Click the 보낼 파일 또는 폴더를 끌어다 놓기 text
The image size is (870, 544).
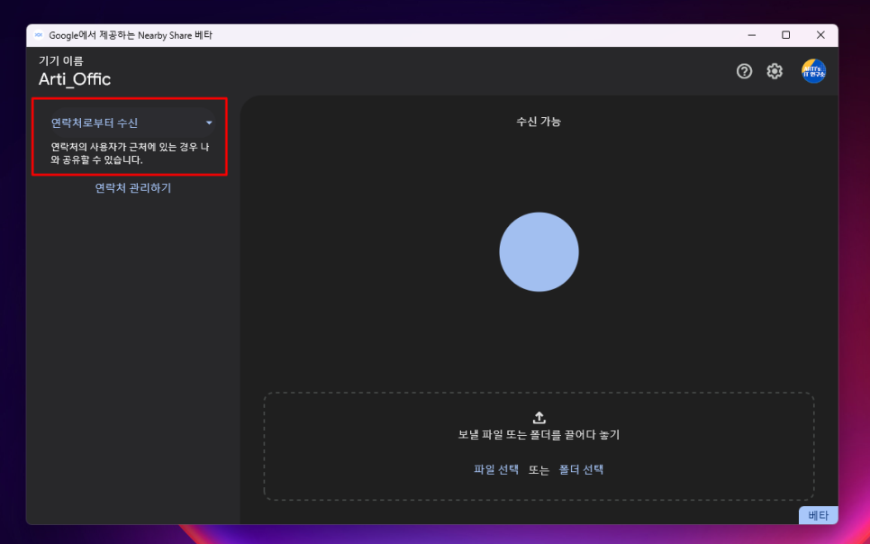click(539, 435)
